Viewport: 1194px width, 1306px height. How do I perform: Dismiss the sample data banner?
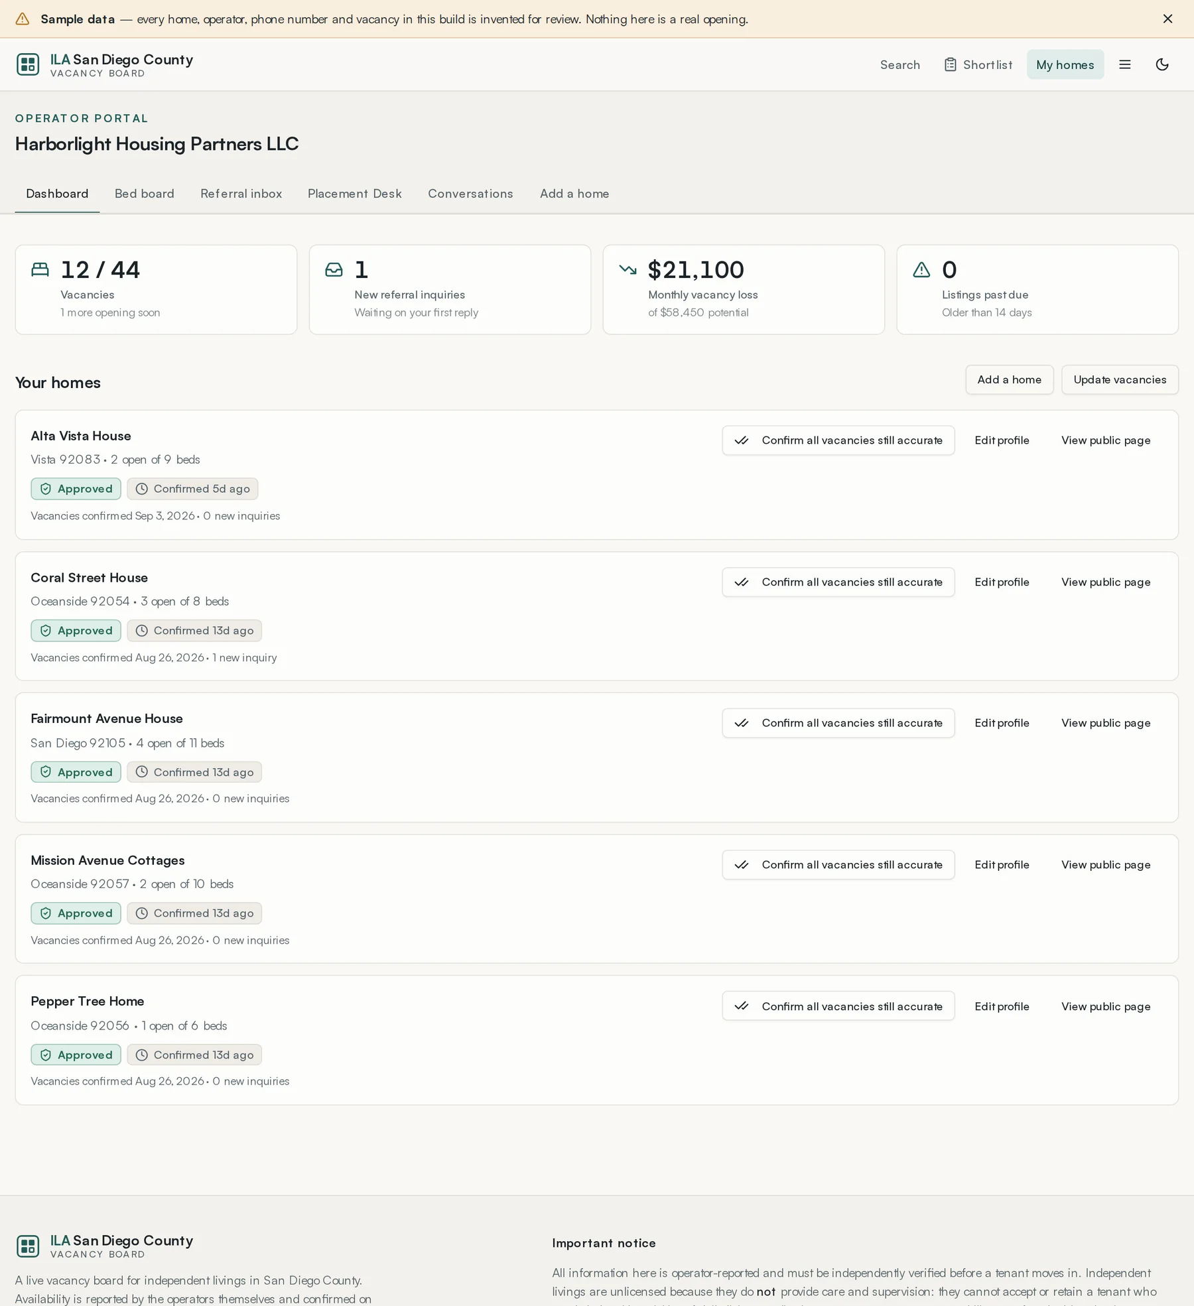tap(1167, 19)
